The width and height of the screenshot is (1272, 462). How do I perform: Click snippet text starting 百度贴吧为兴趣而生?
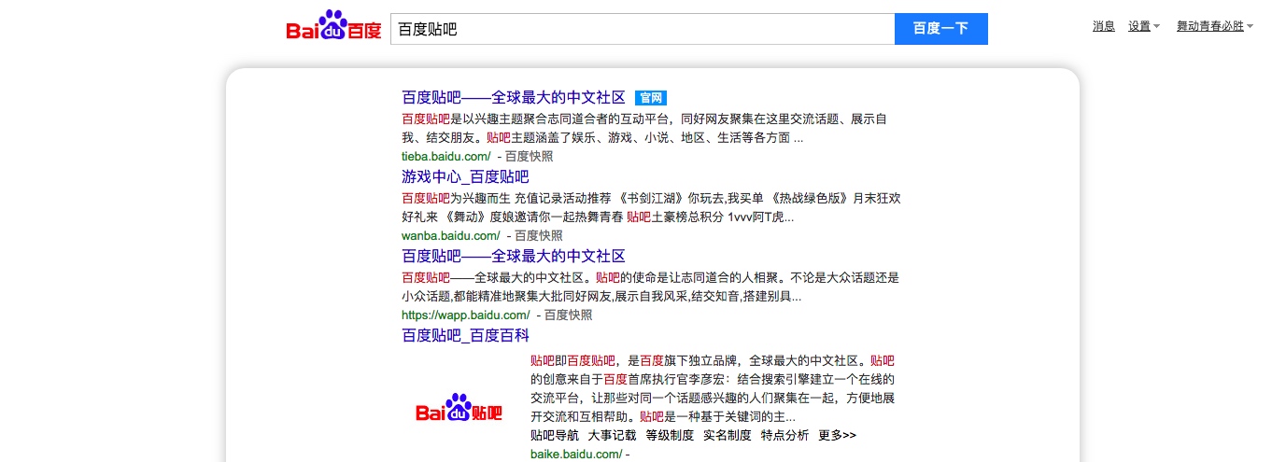pyautogui.click(x=651, y=207)
